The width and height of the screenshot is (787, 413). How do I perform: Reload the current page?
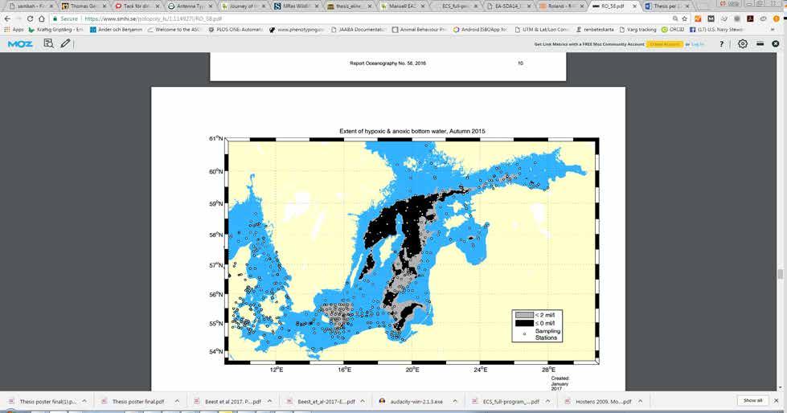30,18
